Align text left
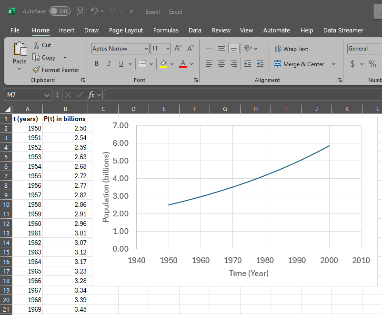This screenshot has width=382, height=315. click(209, 64)
